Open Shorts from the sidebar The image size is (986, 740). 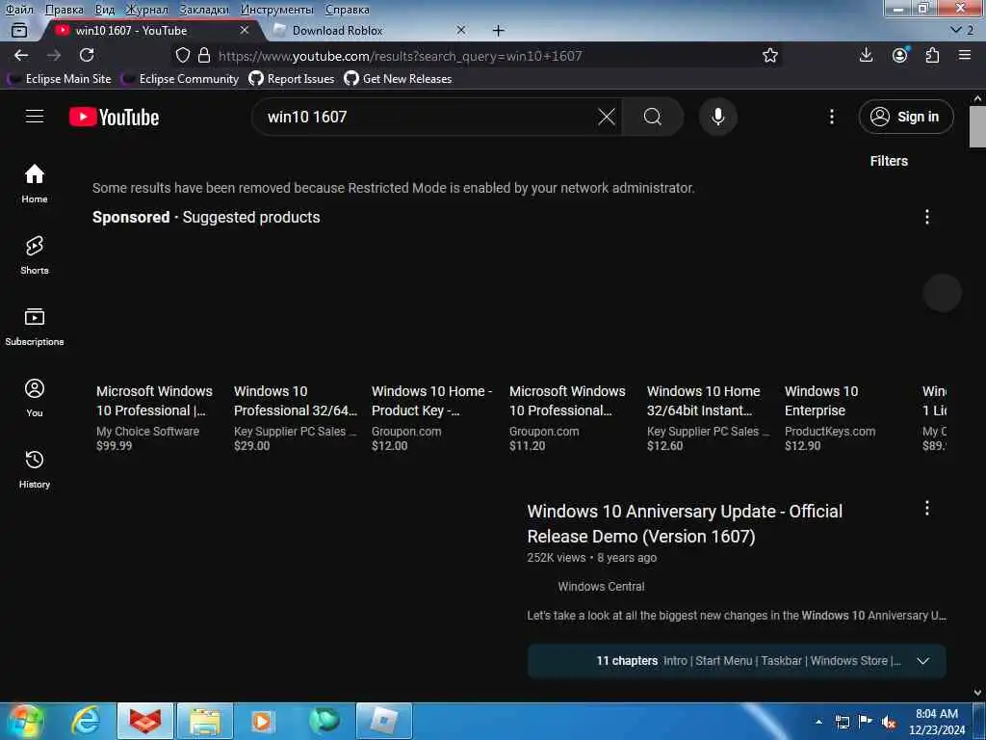point(35,254)
